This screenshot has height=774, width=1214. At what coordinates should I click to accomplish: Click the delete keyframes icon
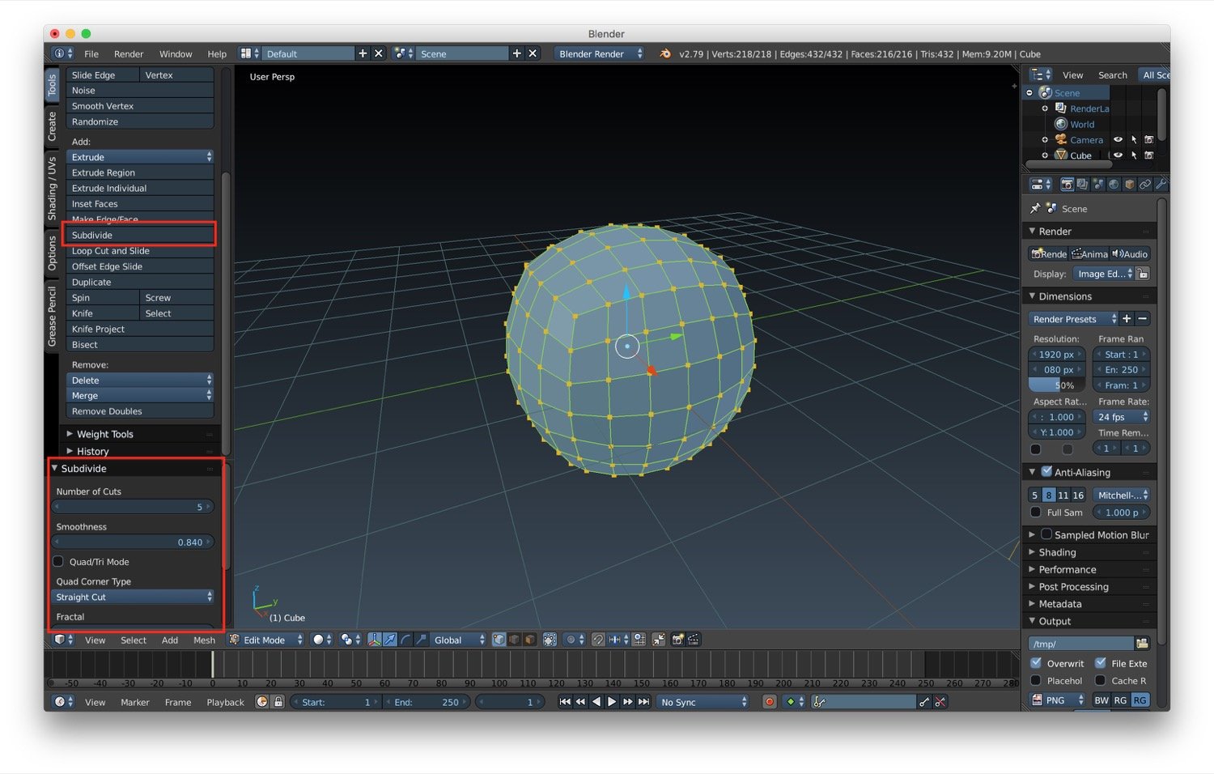(940, 702)
